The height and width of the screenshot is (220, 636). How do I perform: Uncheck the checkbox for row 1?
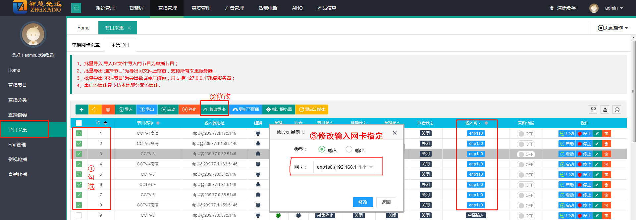[x=79, y=133]
